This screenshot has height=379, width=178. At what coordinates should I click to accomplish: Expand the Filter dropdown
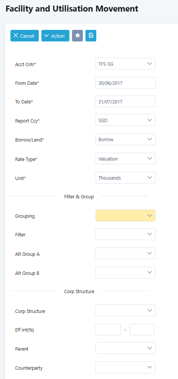tap(126, 234)
